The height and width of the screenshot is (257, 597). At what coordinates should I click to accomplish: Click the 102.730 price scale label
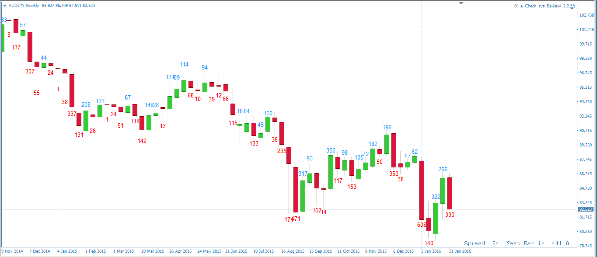point(586,15)
